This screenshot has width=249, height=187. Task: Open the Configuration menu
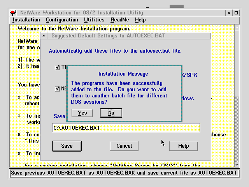pyautogui.click(x=62, y=20)
